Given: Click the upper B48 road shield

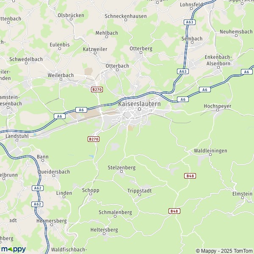Looking at the screenshot, I should pyautogui.click(x=190, y=176).
